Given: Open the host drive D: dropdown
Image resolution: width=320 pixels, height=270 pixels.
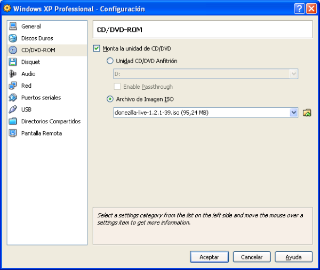Looking at the screenshot, I should [x=293, y=74].
